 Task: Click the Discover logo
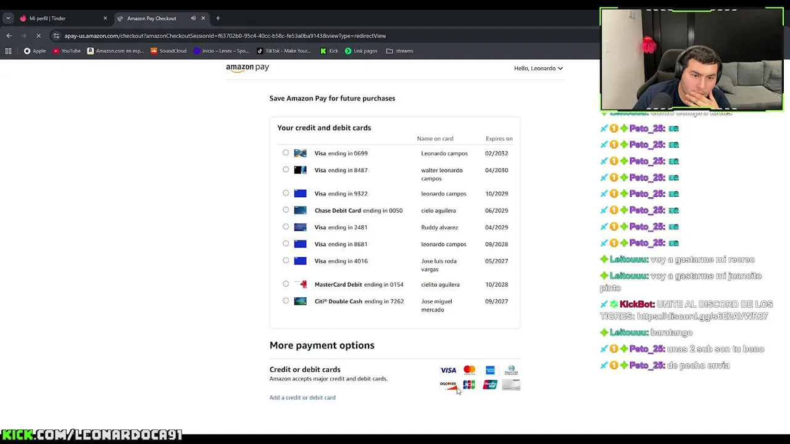point(448,385)
